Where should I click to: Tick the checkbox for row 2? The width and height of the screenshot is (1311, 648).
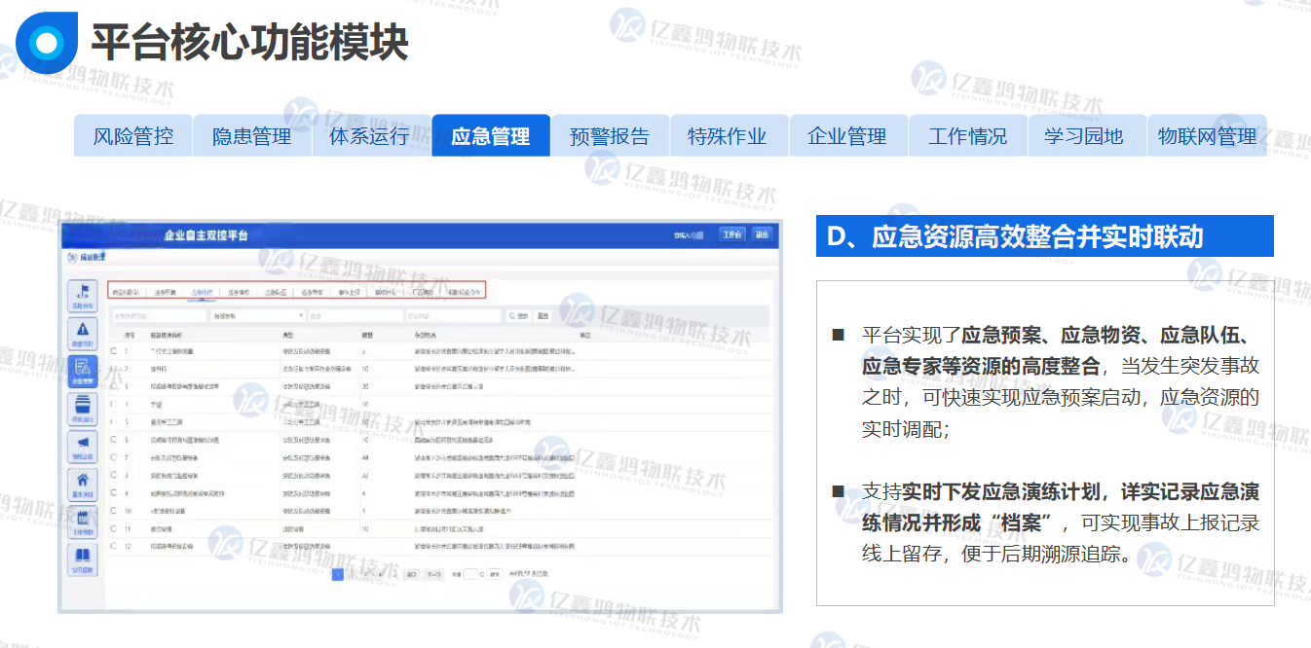(x=113, y=369)
